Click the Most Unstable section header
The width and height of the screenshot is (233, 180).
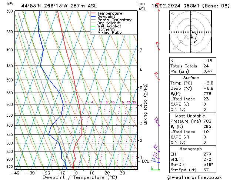pyautogui.click(x=190, y=116)
